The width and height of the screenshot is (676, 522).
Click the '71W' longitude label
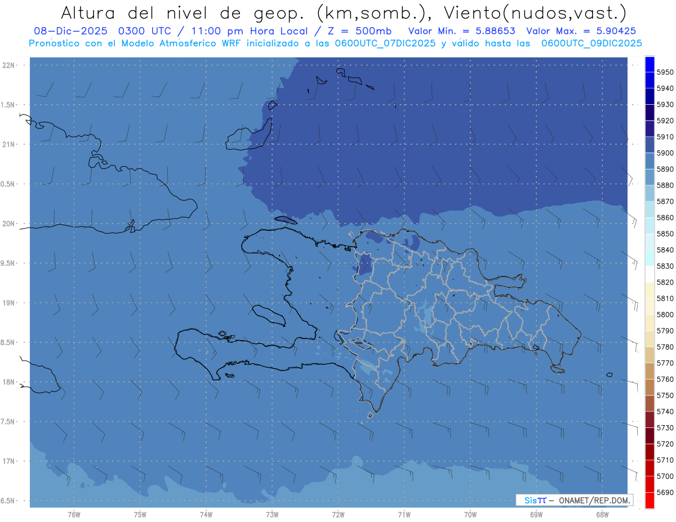[404, 515]
